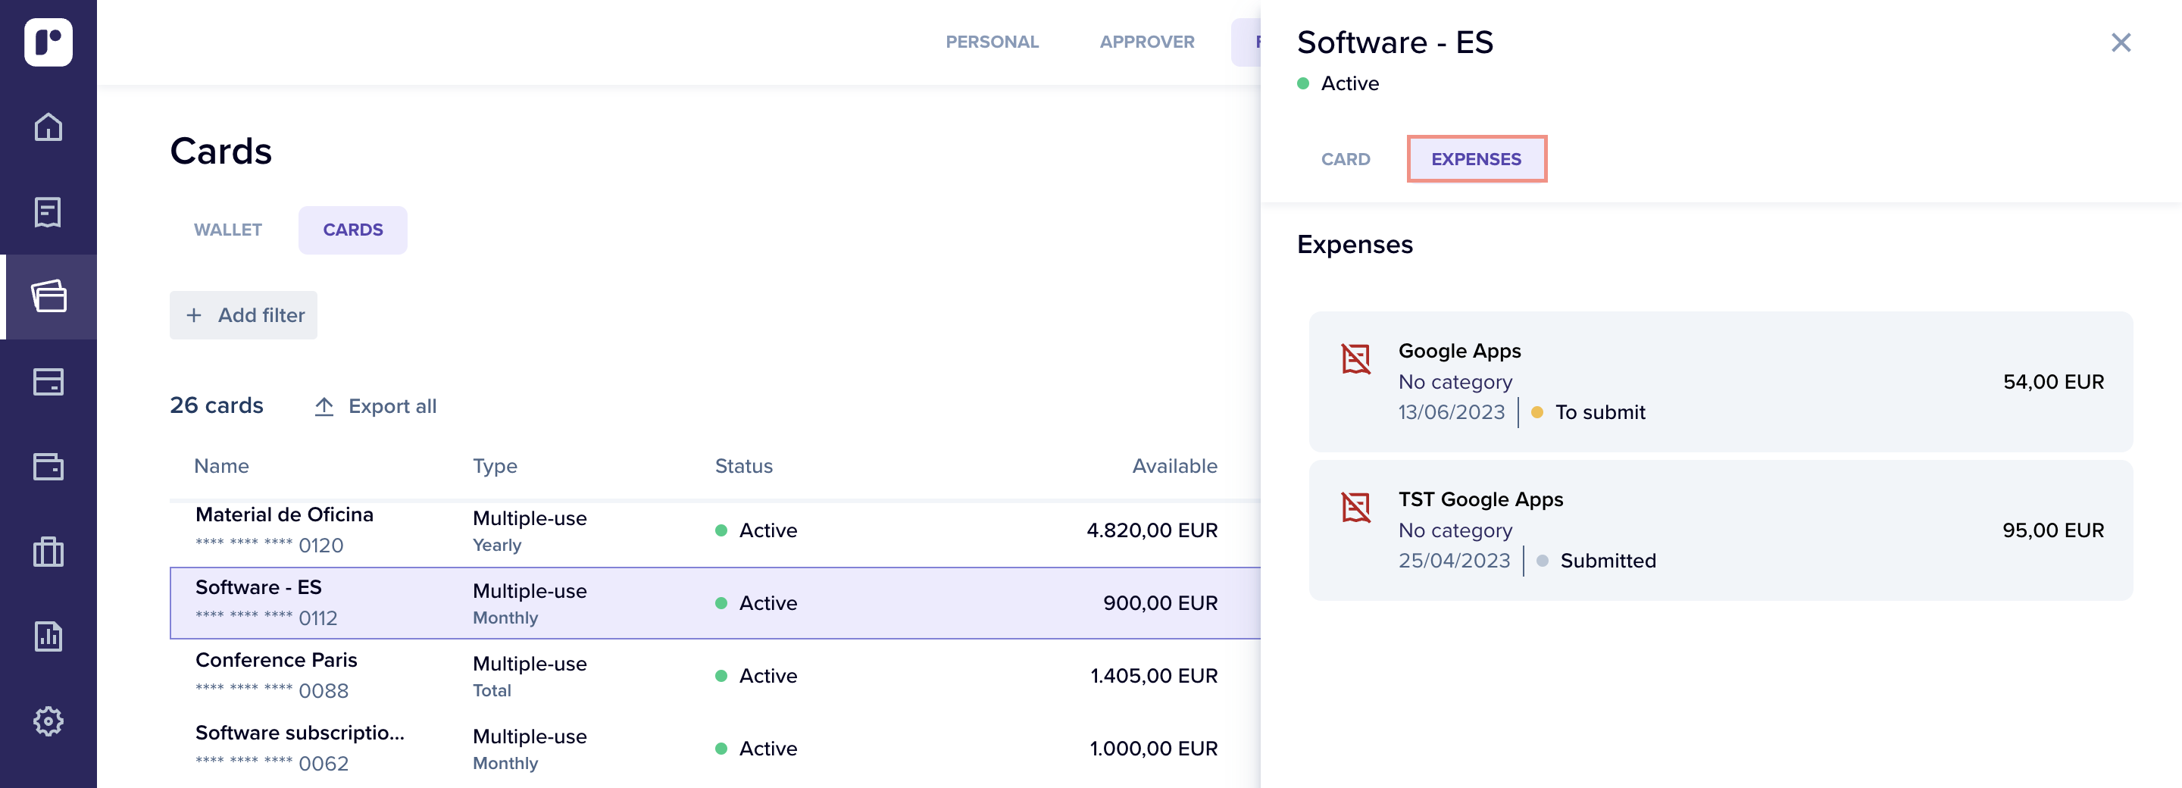Open the TST Google Apps expense entry

tap(1720, 530)
